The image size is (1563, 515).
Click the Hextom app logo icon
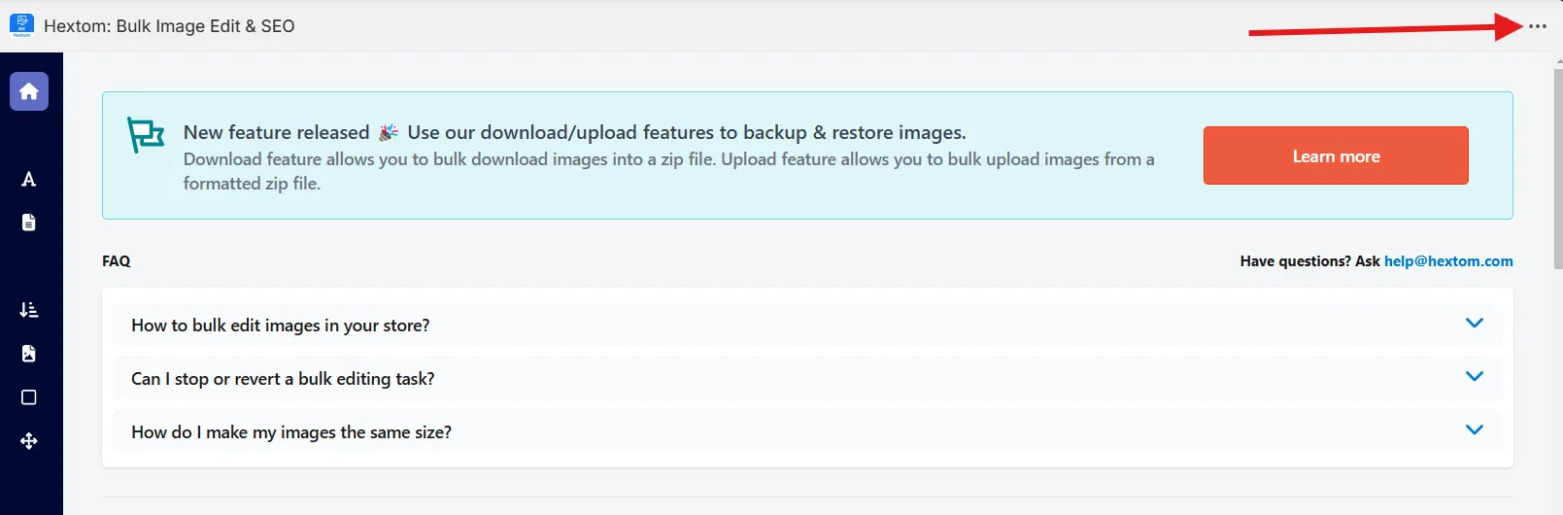(x=21, y=25)
